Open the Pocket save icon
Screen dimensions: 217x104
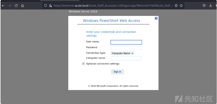(x=204, y=6)
